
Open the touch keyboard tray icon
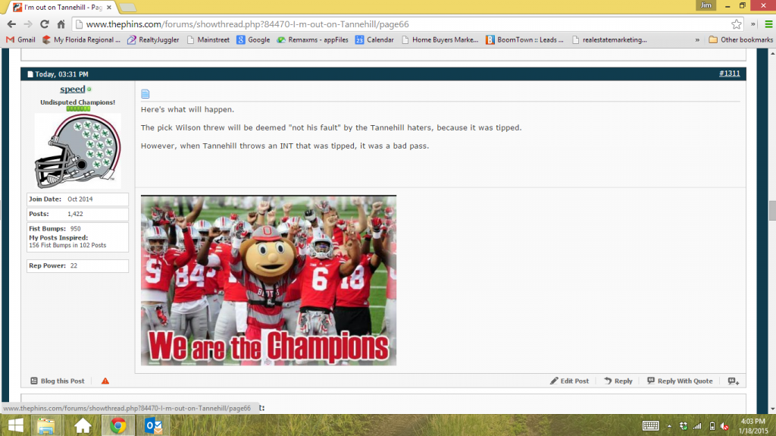click(x=650, y=425)
